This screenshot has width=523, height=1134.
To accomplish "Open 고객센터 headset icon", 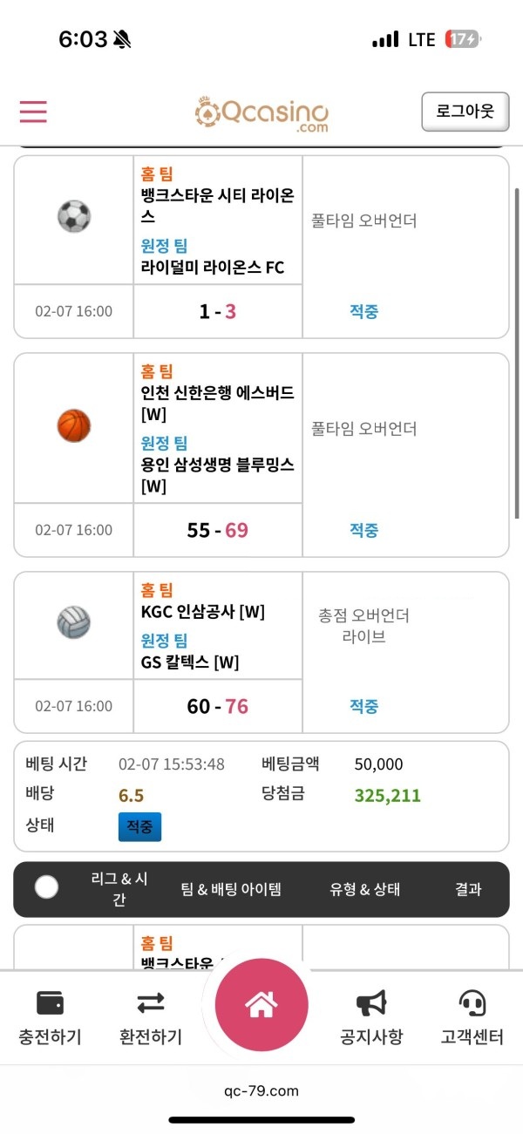I will tap(472, 1003).
